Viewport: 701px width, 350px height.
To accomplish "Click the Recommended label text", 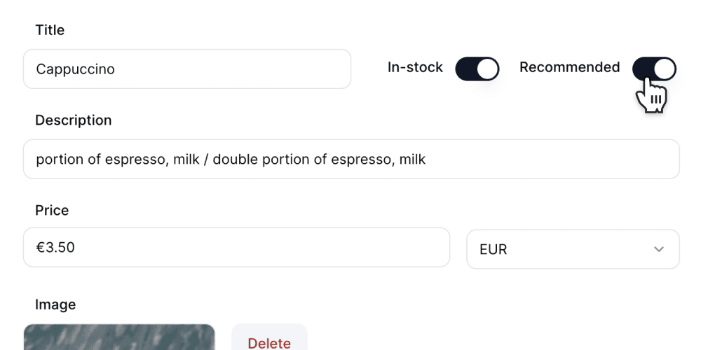I will click(x=569, y=68).
